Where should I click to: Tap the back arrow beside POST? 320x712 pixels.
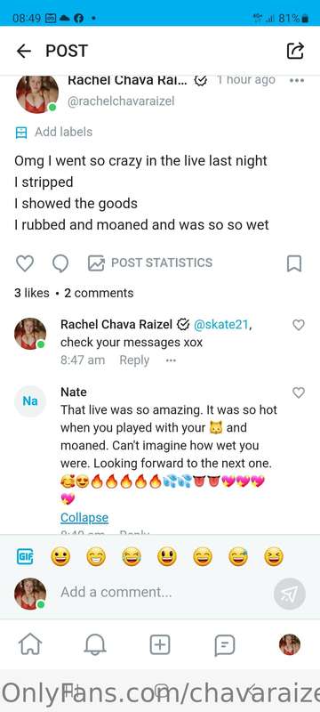click(x=24, y=52)
